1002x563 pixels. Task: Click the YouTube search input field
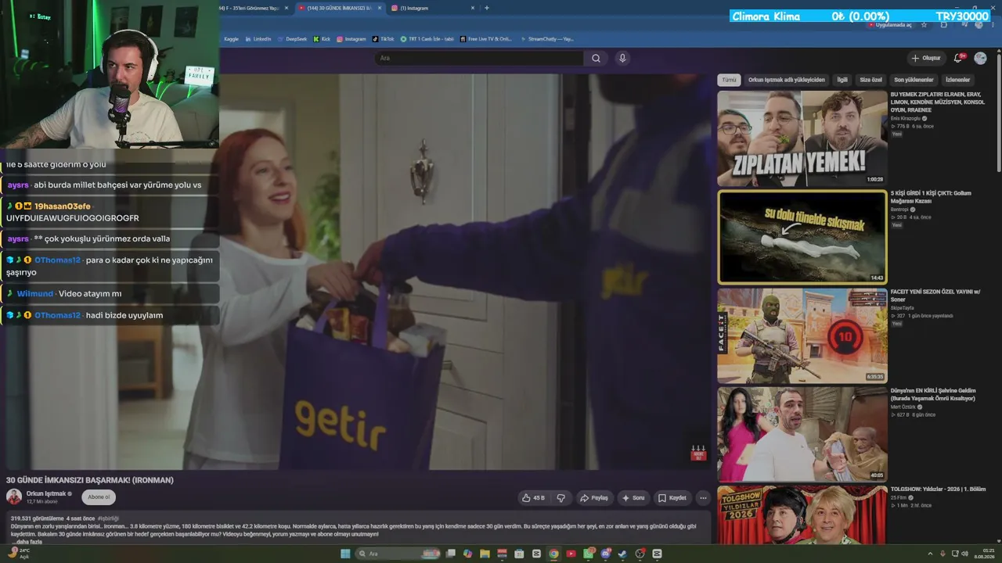(x=479, y=58)
